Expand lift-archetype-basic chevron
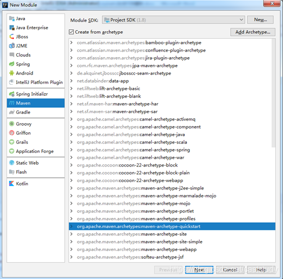The width and height of the screenshot is (283, 279). (x=72, y=88)
